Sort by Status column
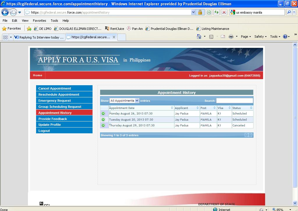The height and width of the screenshot is (211, 298). coord(242,108)
